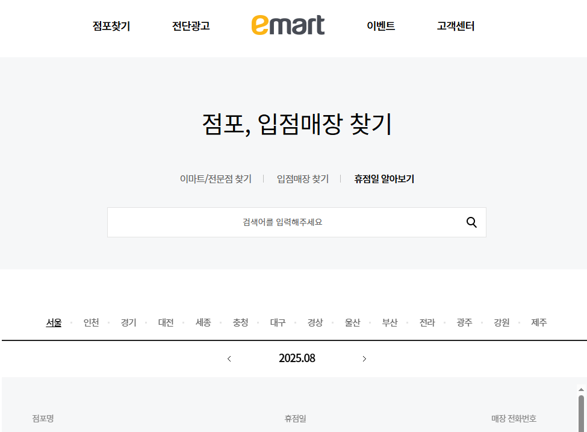Click the 2025.08 month label

tap(297, 358)
